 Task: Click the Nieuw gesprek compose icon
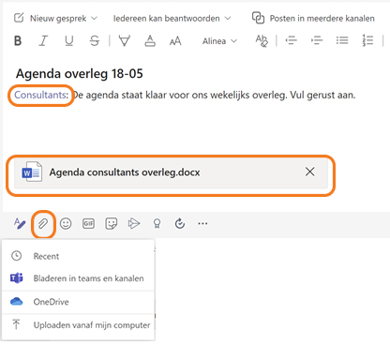[x=19, y=18]
